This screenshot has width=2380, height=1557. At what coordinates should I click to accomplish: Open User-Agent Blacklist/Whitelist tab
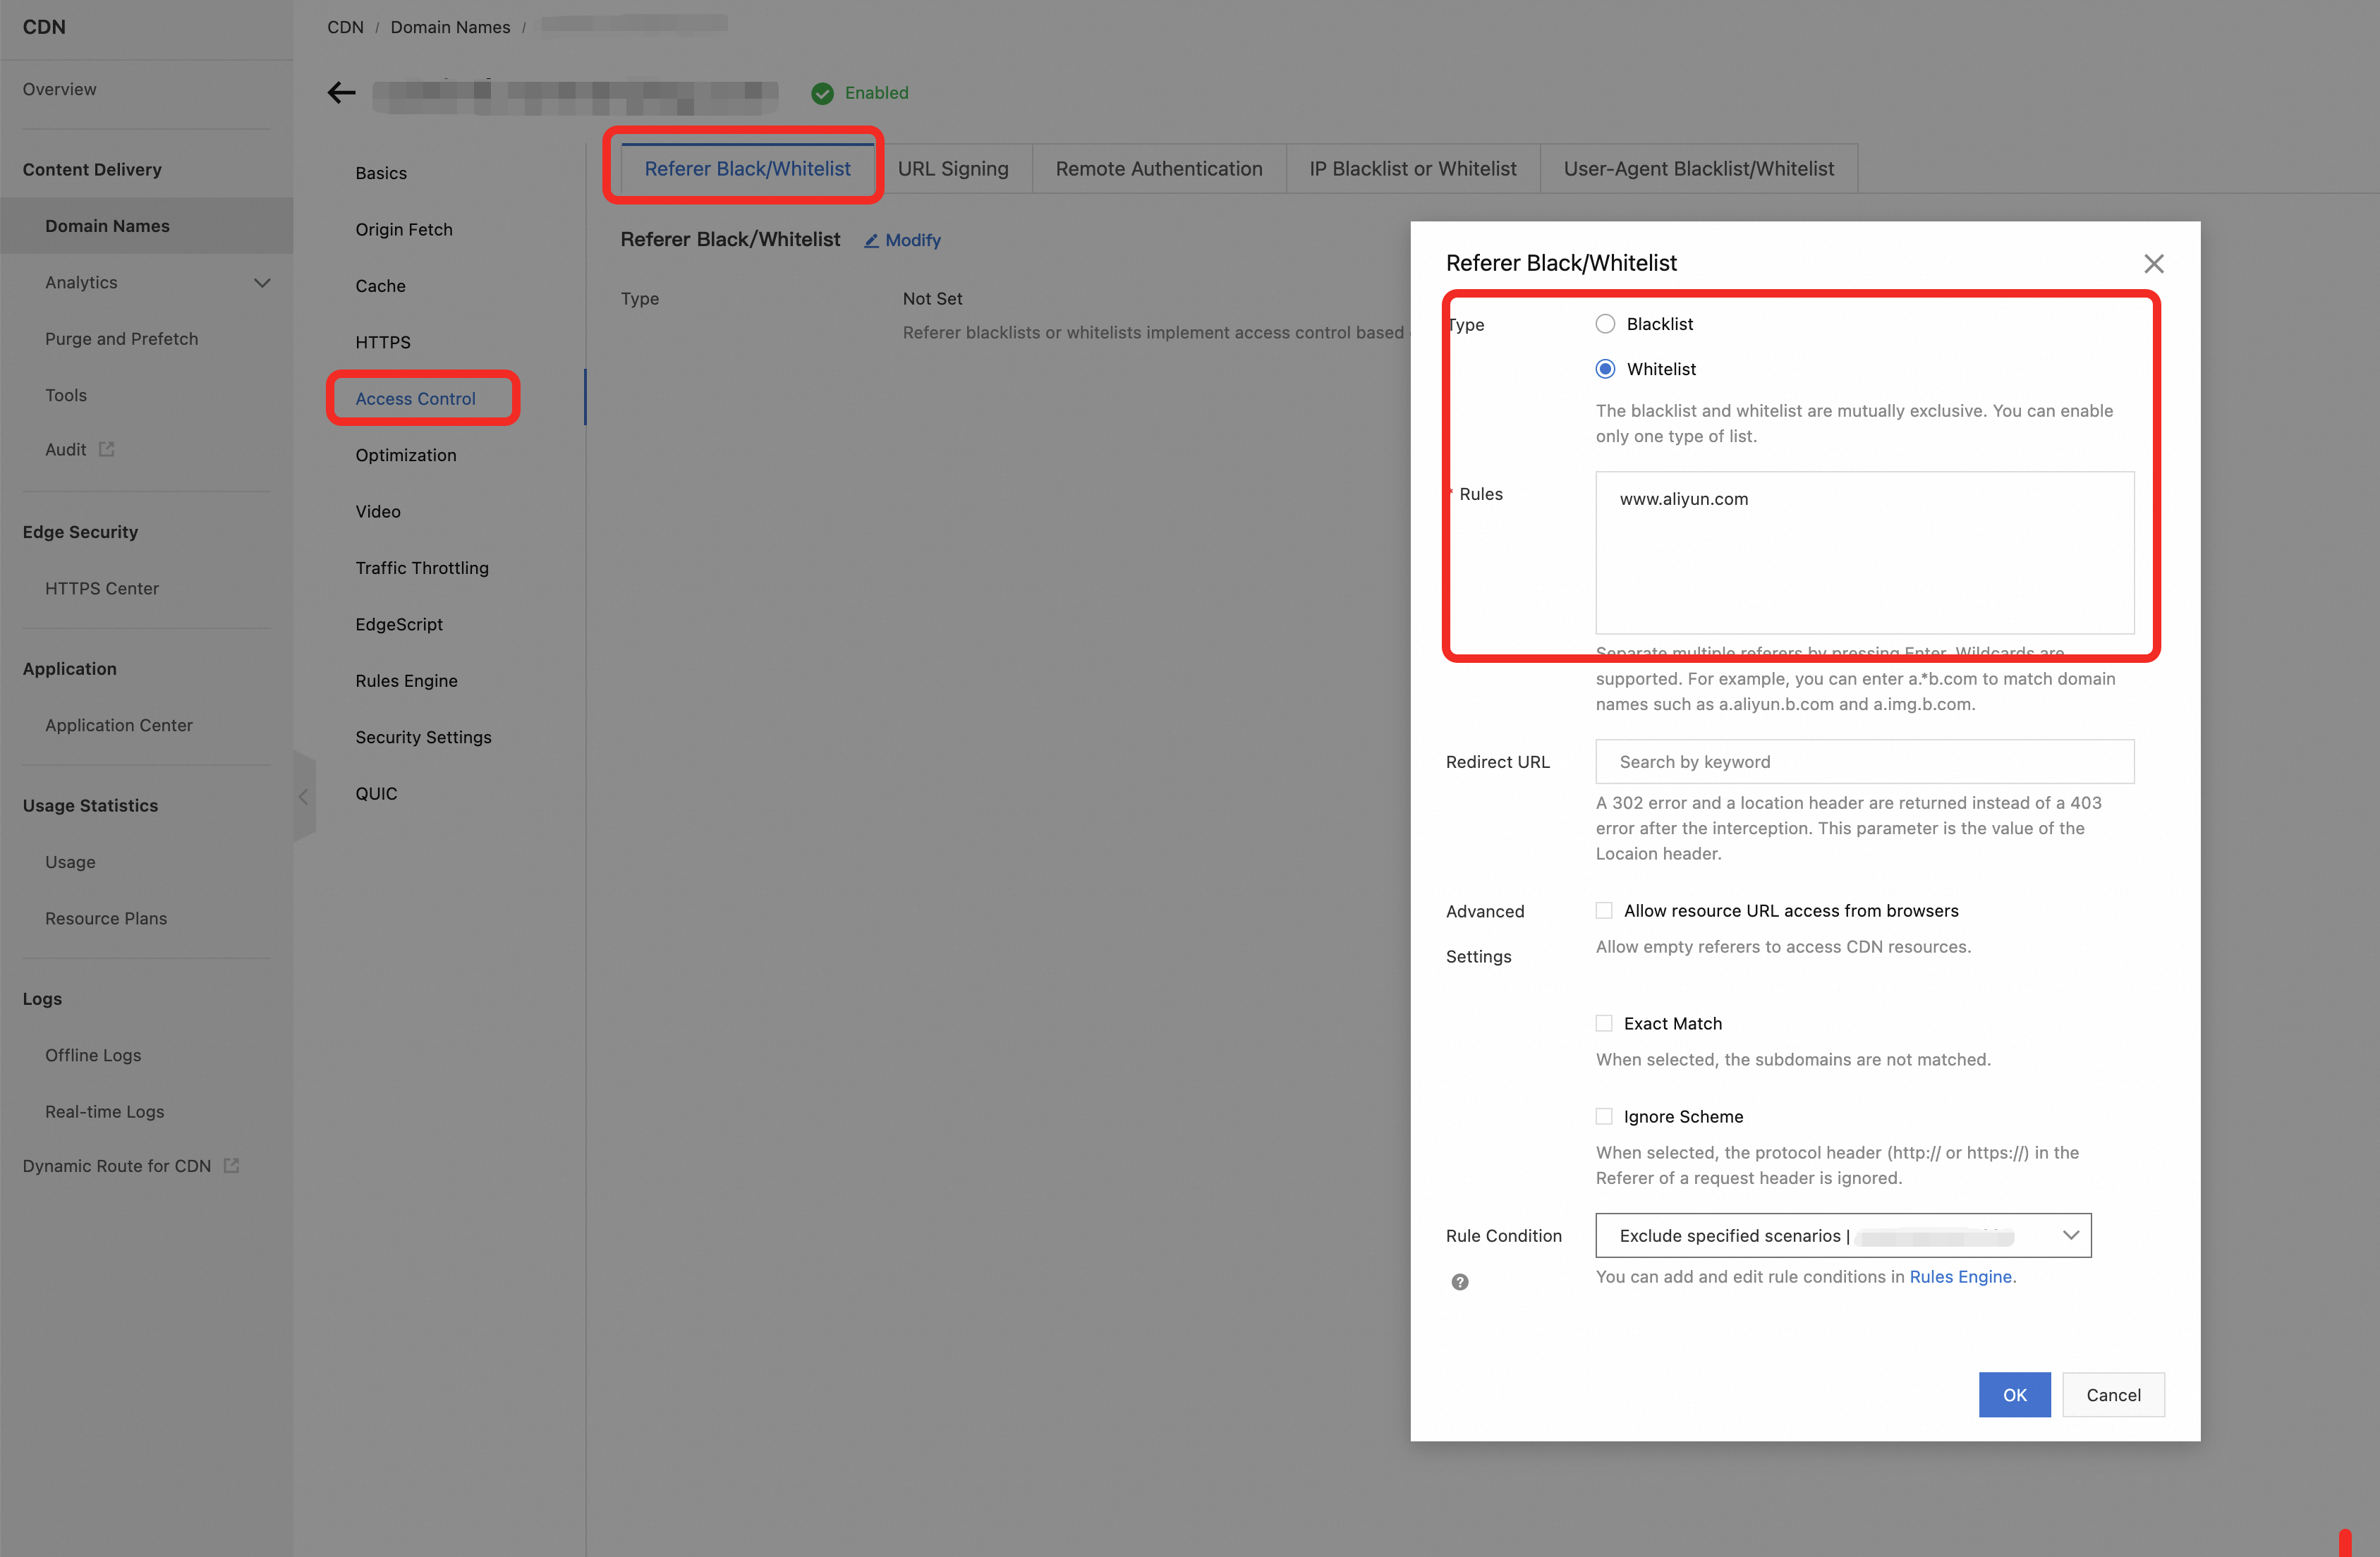pyautogui.click(x=1698, y=169)
